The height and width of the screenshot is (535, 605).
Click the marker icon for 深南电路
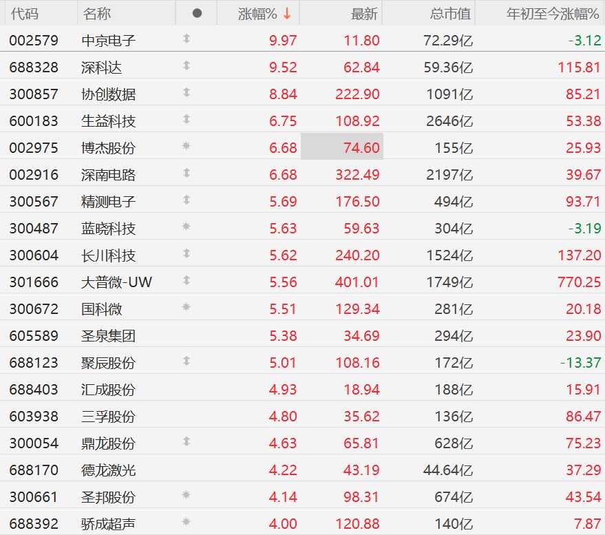187,173
